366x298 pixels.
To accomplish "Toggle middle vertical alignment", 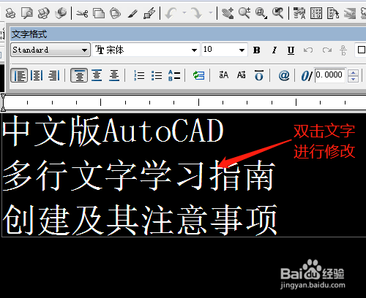I will pyautogui.click(x=97, y=75).
